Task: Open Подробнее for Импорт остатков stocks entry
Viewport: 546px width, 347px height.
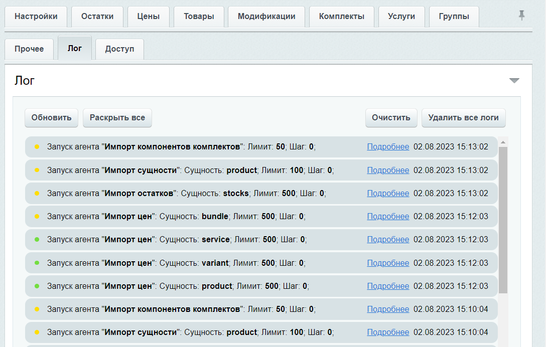Action: pos(388,194)
